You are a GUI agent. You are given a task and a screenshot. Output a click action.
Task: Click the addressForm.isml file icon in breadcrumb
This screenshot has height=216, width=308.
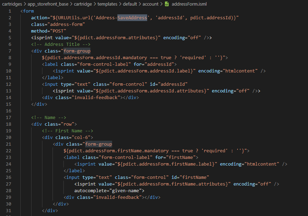click(x=167, y=4)
